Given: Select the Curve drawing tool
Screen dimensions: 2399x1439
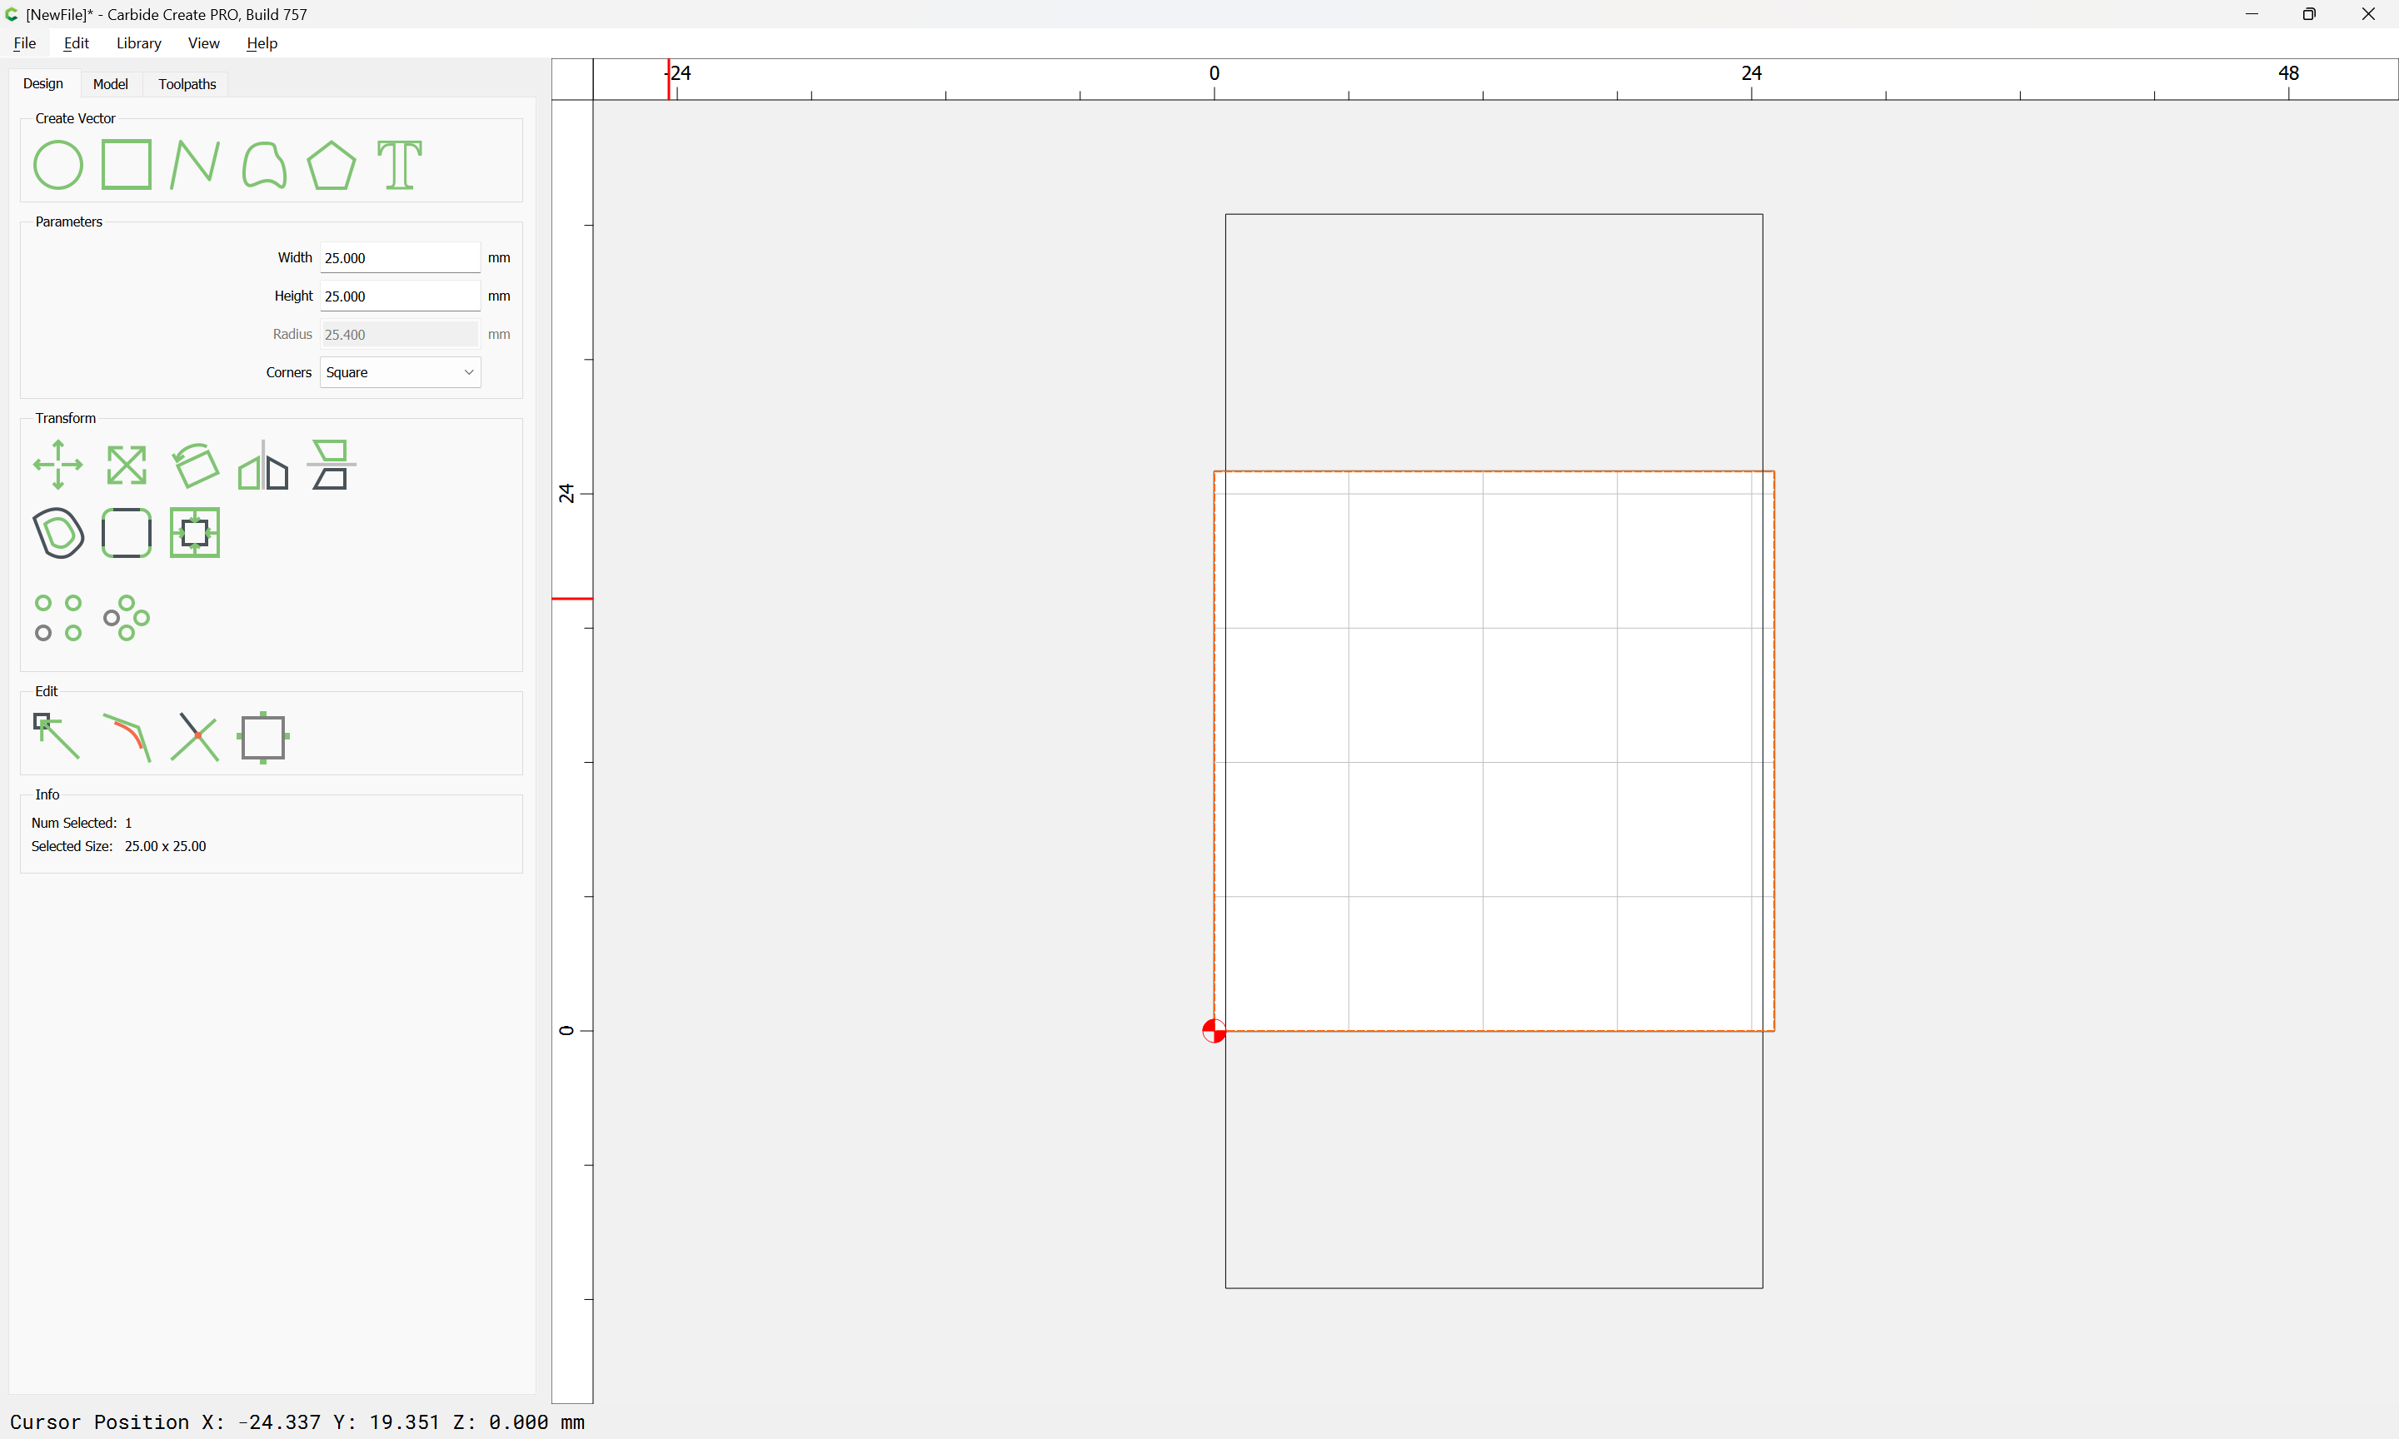Looking at the screenshot, I should pyautogui.click(x=264, y=165).
